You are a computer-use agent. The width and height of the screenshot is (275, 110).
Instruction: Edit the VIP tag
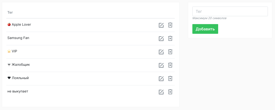point(161,52)
